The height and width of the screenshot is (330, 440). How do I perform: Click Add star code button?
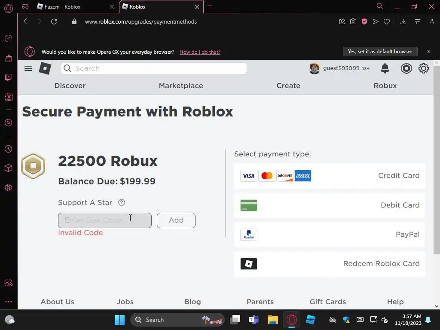tap(176, 220)
